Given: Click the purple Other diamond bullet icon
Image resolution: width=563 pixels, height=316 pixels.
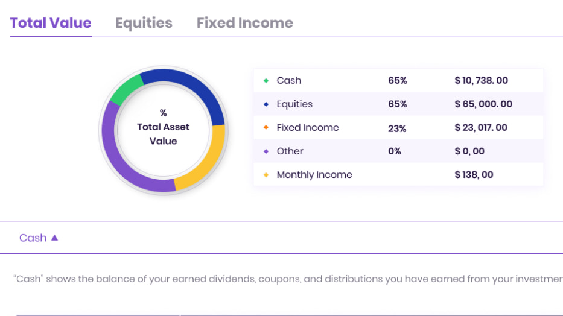Looking at the screenshot, I should tap(266, 151).
